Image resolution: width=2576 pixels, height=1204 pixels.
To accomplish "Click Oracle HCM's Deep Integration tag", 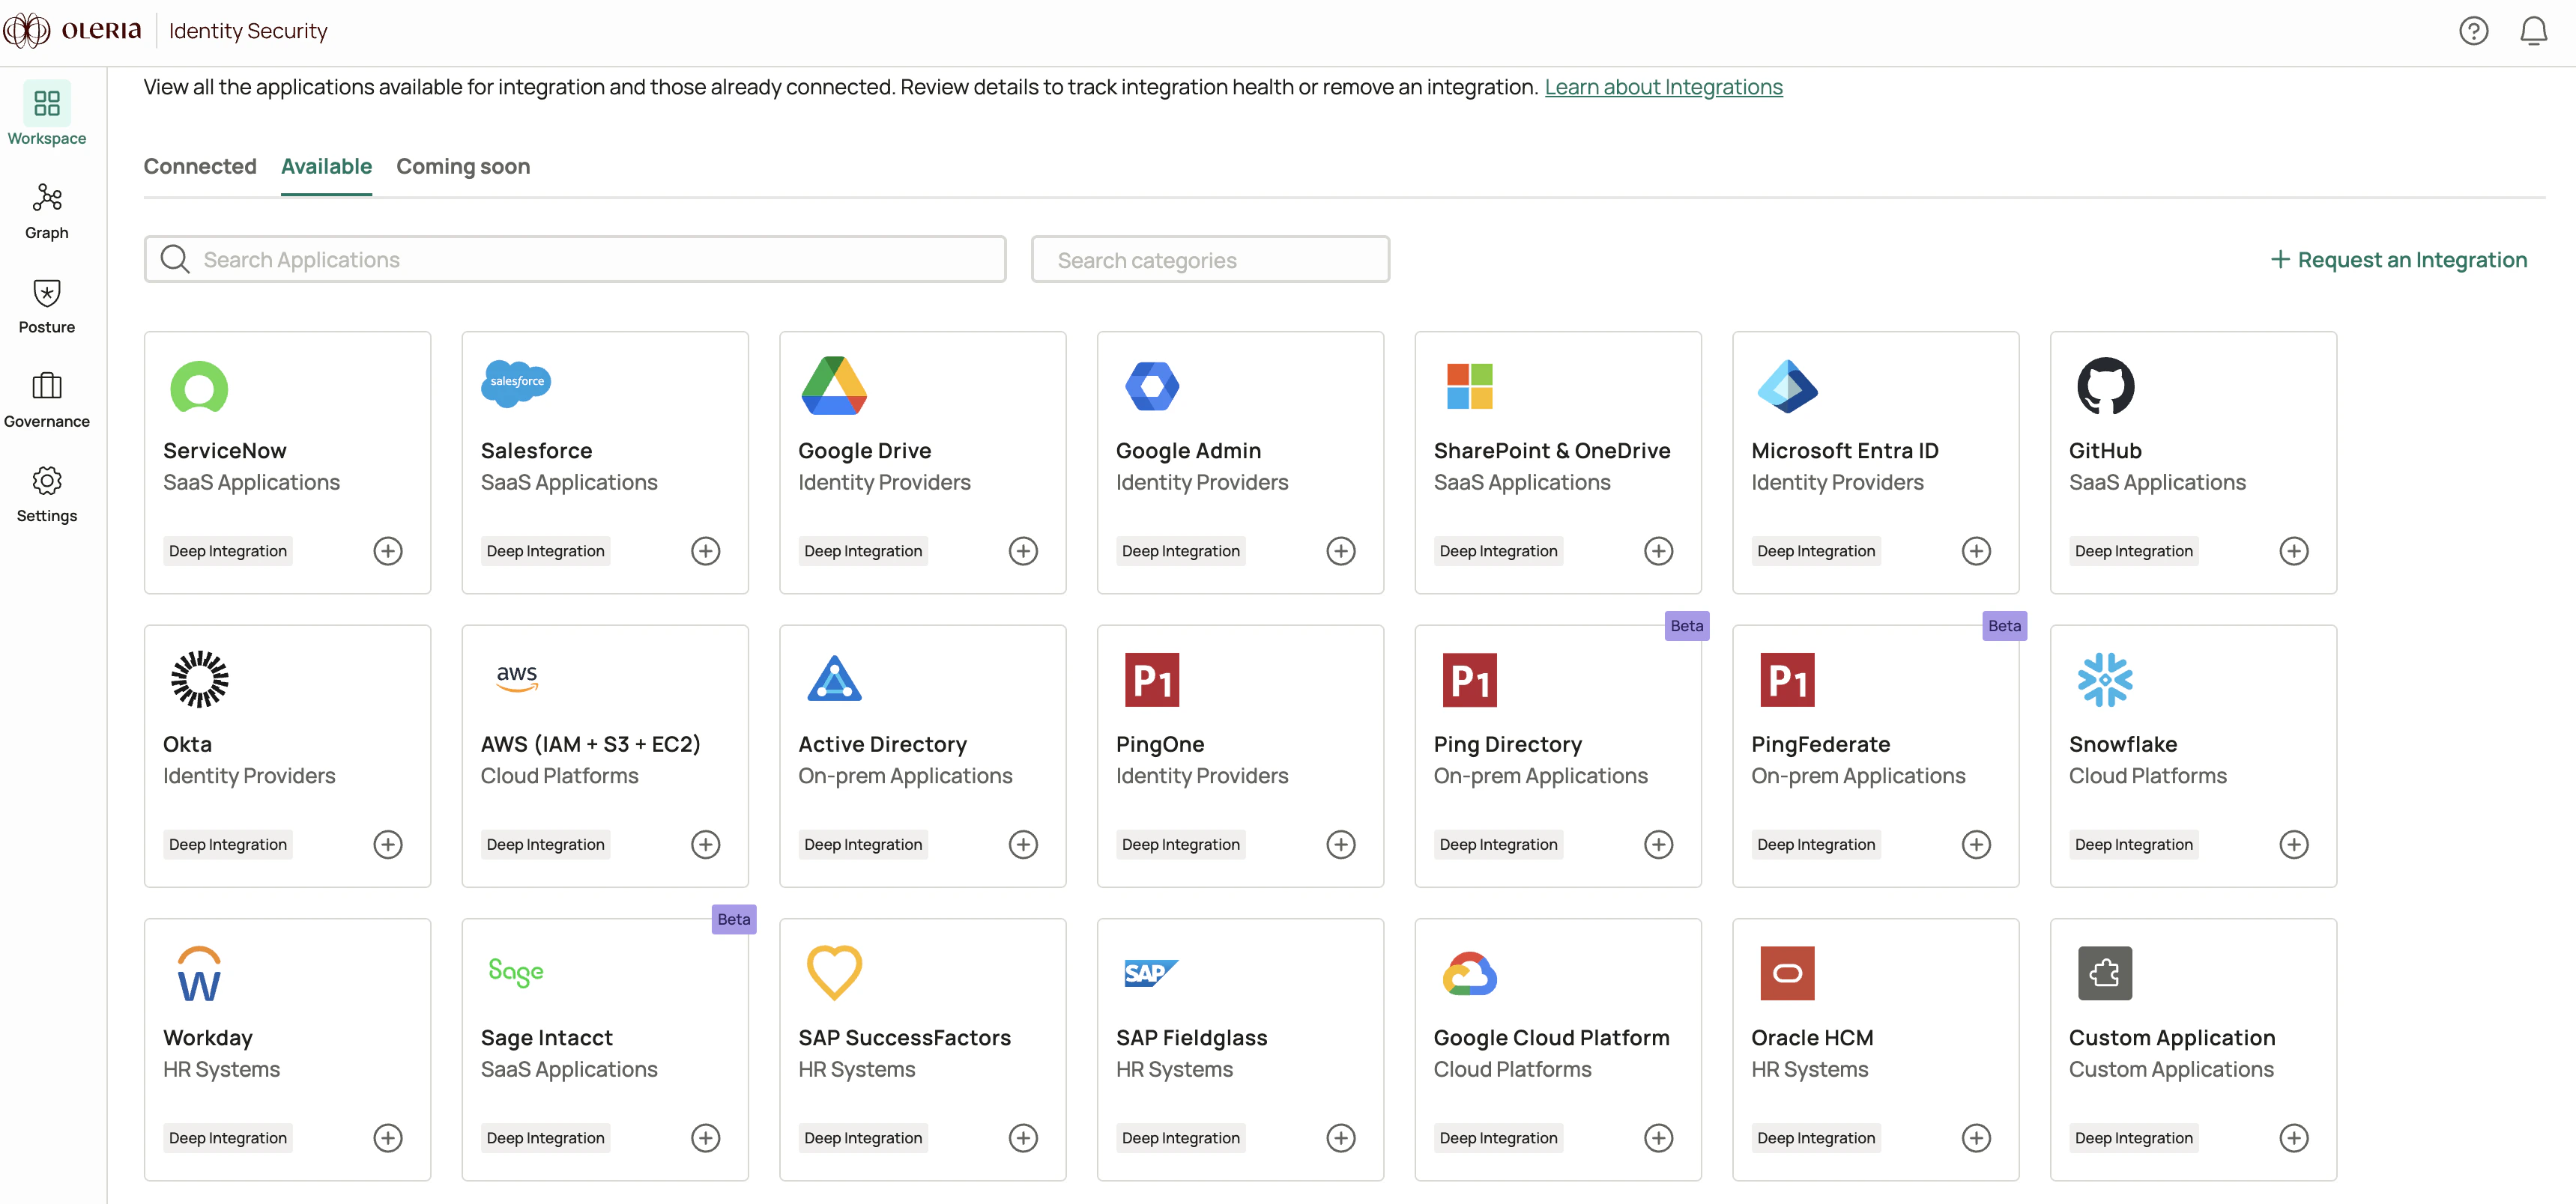I will point(1816,1138).
